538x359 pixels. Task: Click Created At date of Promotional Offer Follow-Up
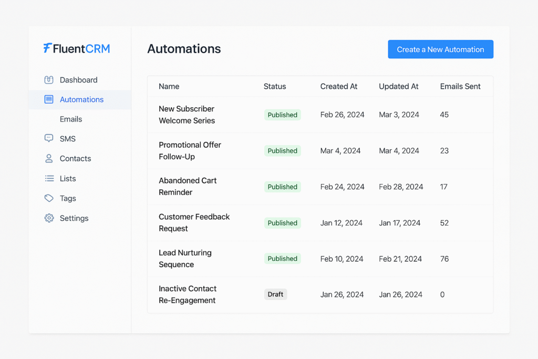[340, 151]
